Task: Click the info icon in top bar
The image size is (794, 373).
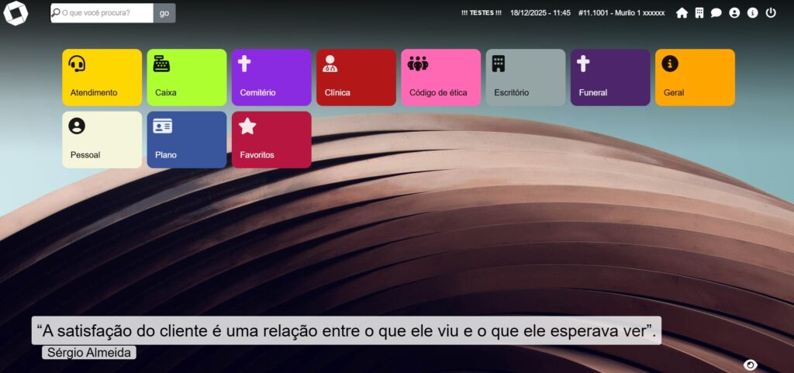Action: pyautogui.click(x=752, y=13)
